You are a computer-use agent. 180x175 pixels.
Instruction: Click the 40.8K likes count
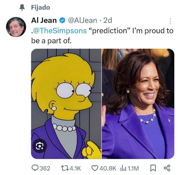point(108,168)
